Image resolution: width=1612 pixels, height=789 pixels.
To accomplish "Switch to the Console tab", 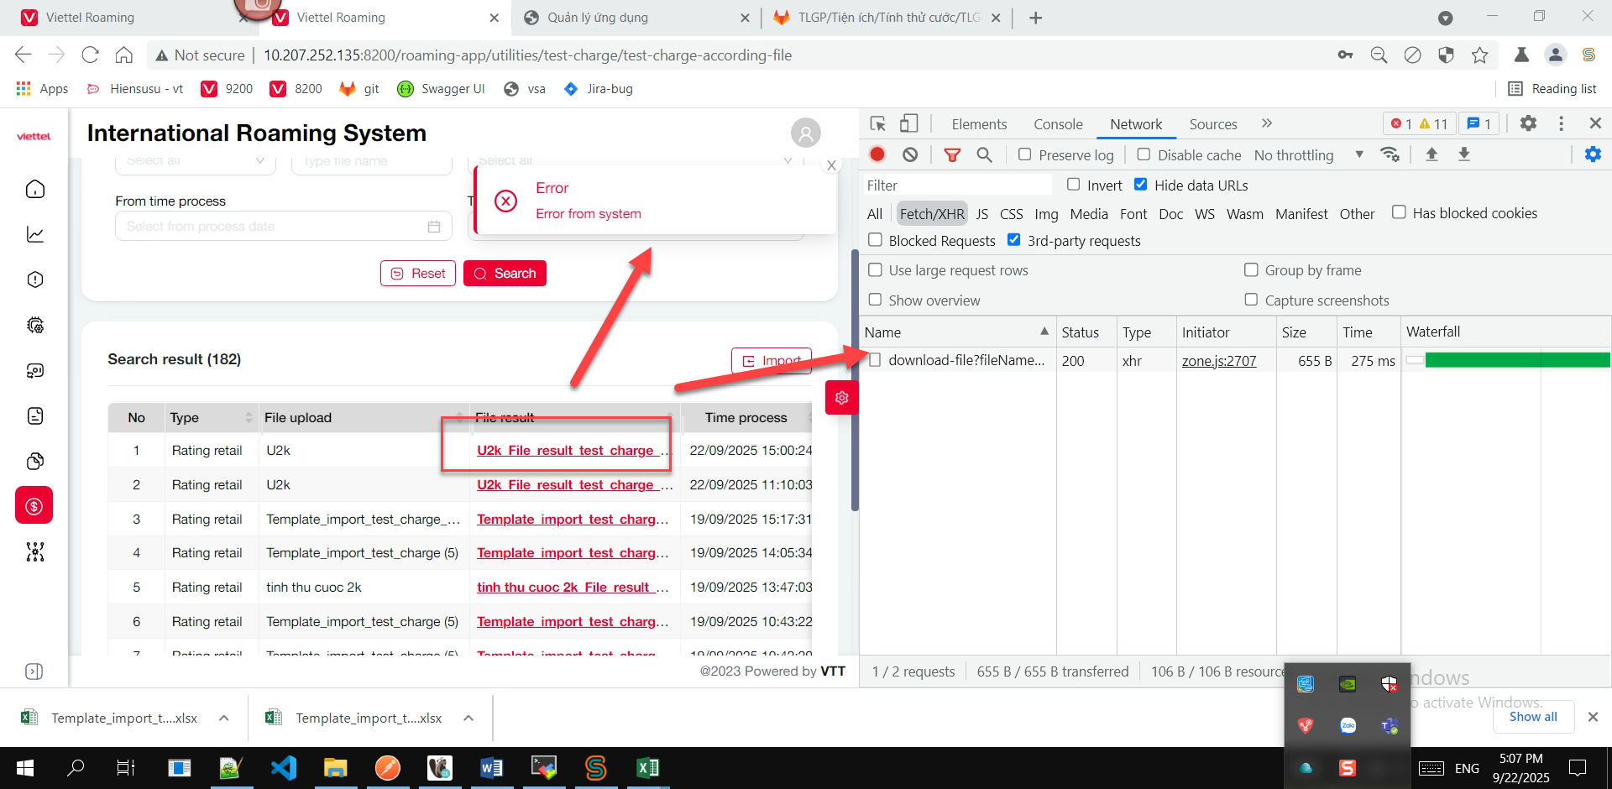I will click(1058, 124).
